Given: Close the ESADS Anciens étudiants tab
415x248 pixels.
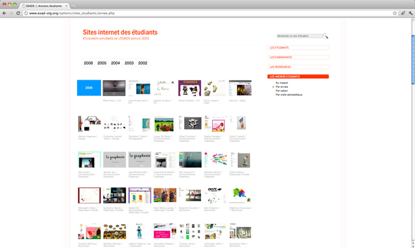Looking at the screenshot, I should click(66, 6).
